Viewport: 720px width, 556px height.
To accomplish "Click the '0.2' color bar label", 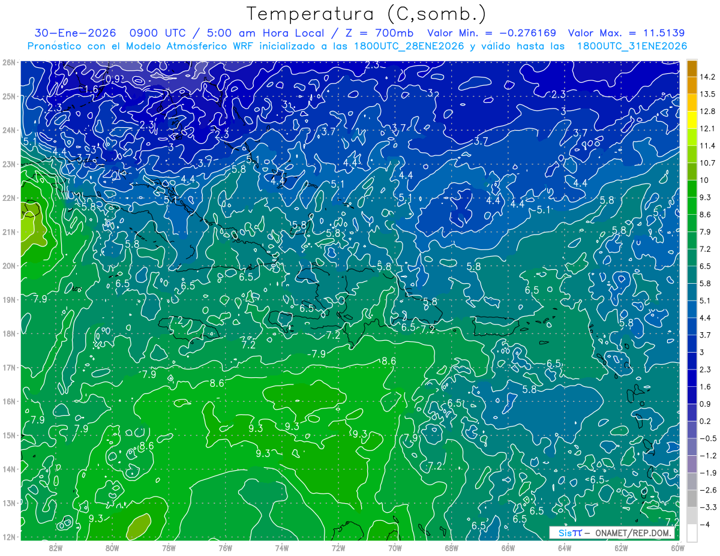I will tap(706, 421).
